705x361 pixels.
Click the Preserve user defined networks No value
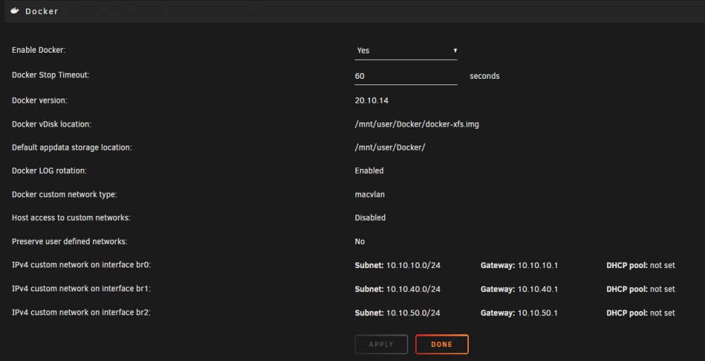(360, 241)
